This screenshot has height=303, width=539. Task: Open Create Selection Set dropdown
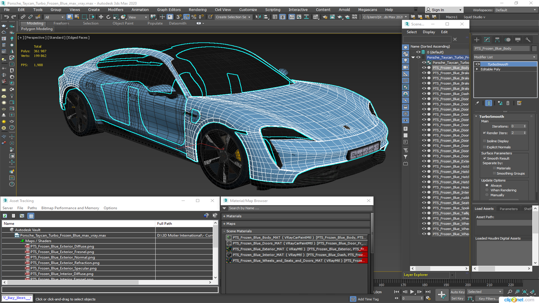pos(233,17)
